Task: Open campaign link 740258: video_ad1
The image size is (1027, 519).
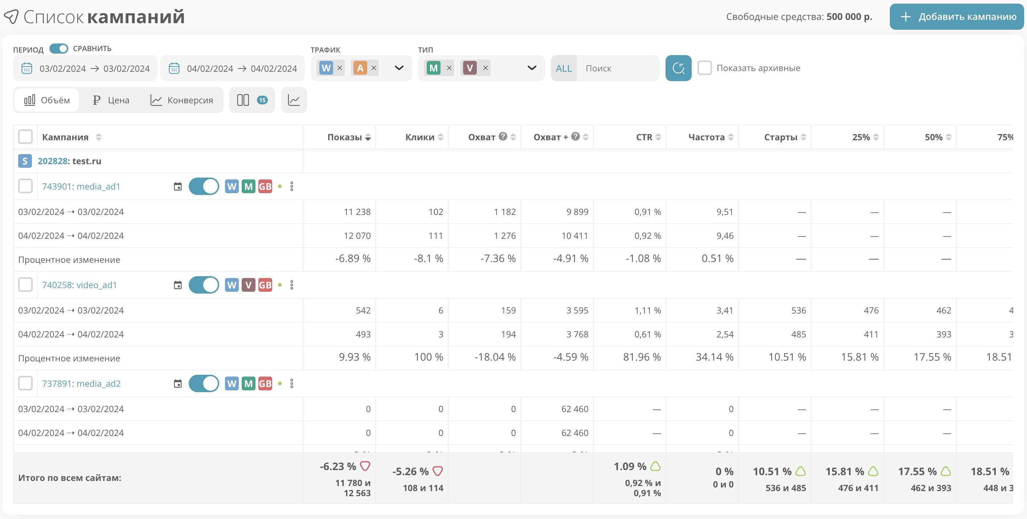Action: pyautogui.click(x=79, y=285)
